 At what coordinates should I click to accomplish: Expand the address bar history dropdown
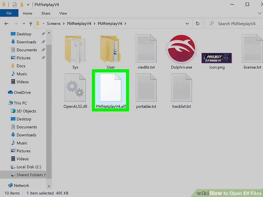(x=187, y=23)
